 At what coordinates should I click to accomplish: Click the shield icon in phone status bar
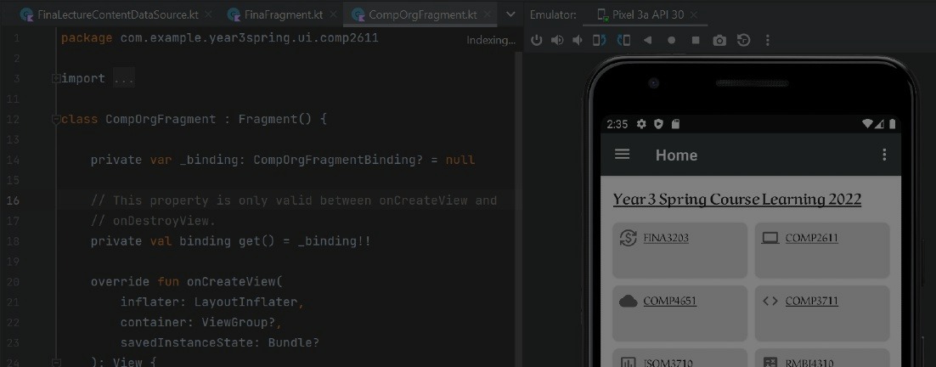pos(658,124)
